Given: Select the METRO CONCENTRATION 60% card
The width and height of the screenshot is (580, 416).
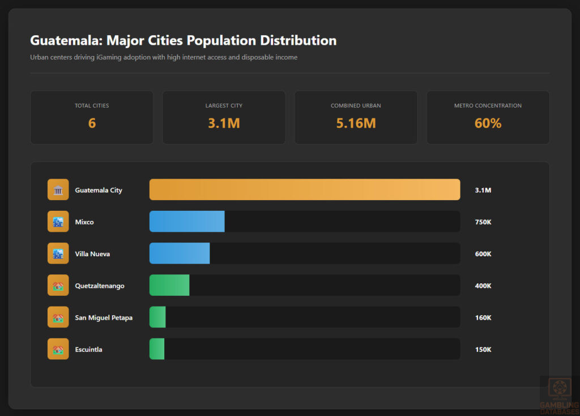Looking at the screenshot, I should pos(488,117).
